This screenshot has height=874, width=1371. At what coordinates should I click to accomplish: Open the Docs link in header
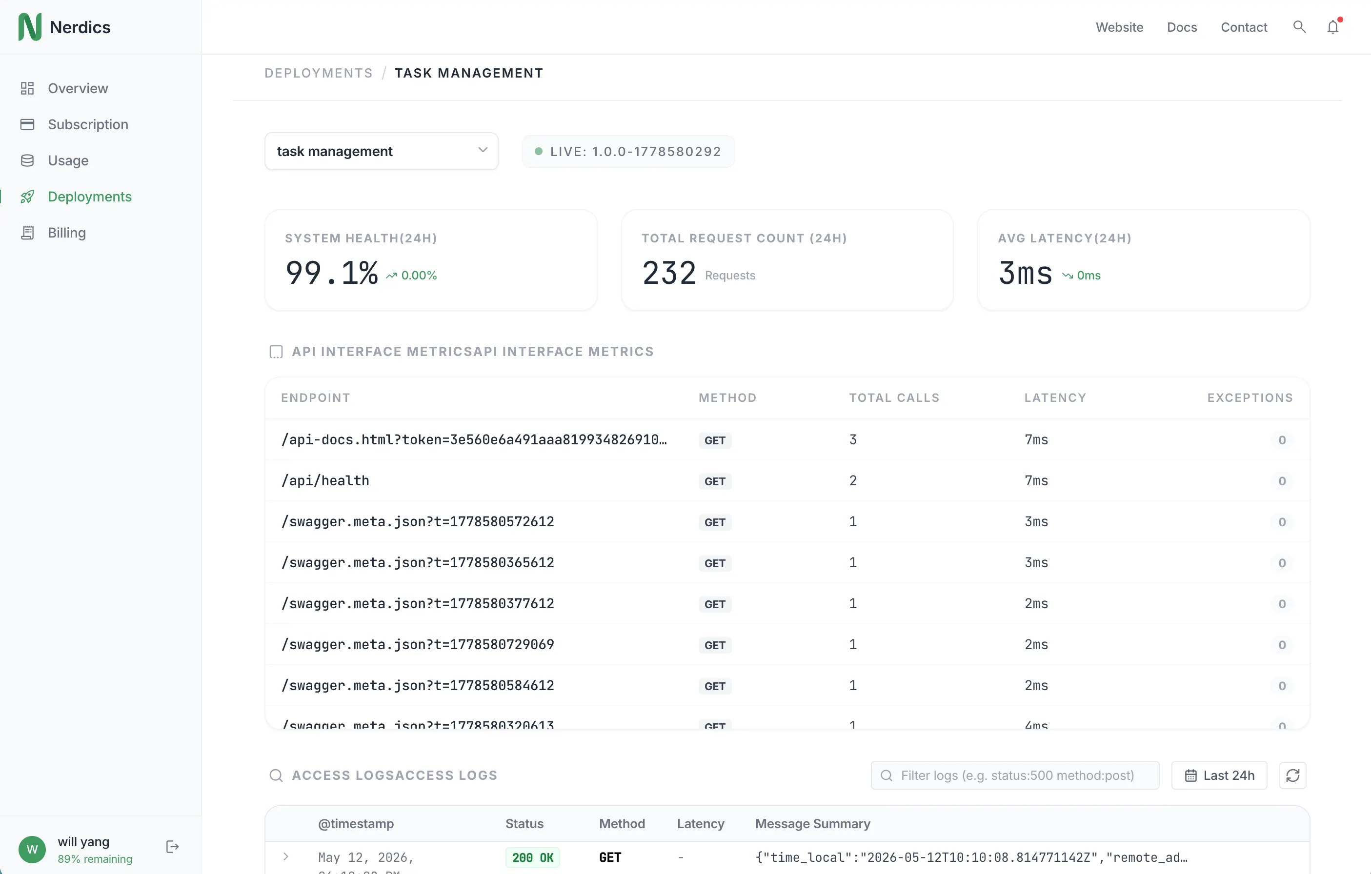tap(1182, 27)
